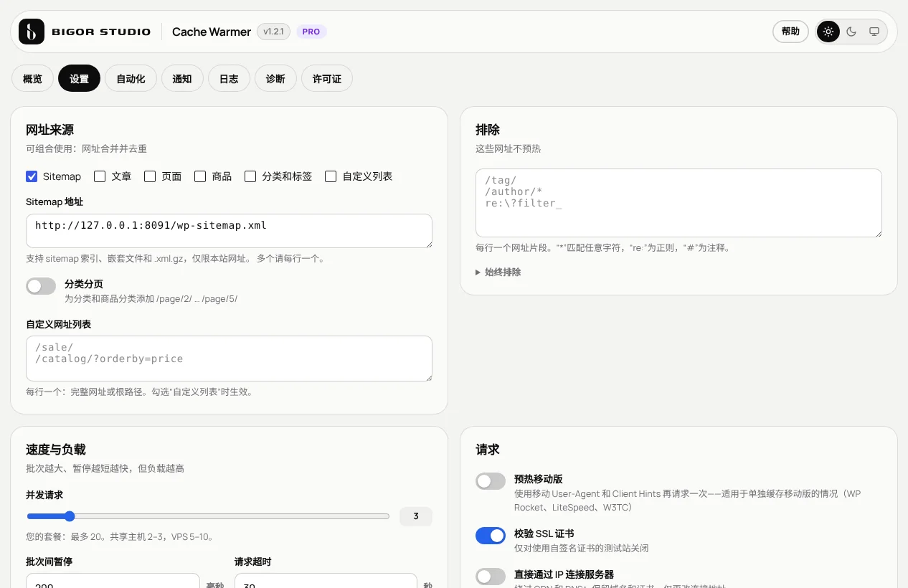This screenshot has width=908, height=588.
Task: Focus the 自定义网址列表 textarea
Action: 229,359
